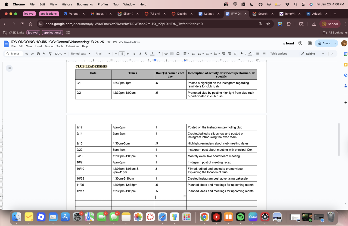The width and height of the screenshot is (348, 226).
Task: Show document outline sidebar icon
Action: coord(10,68)
